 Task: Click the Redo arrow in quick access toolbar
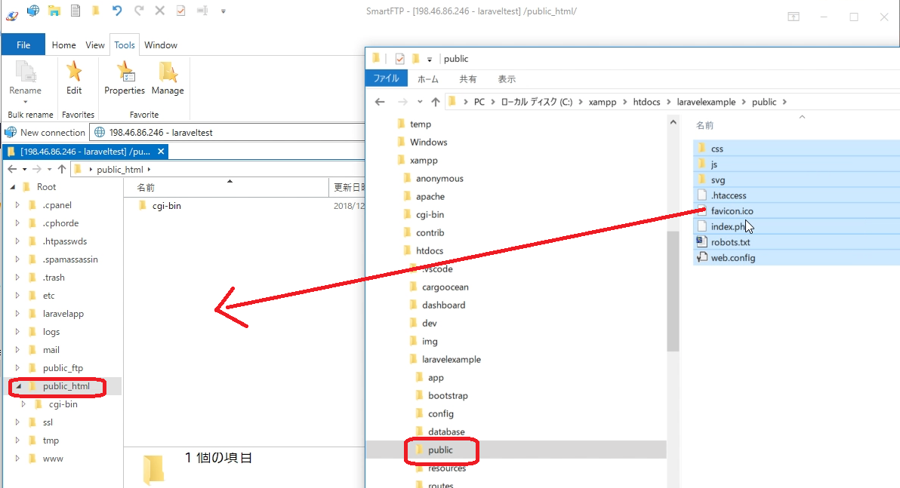139,11
